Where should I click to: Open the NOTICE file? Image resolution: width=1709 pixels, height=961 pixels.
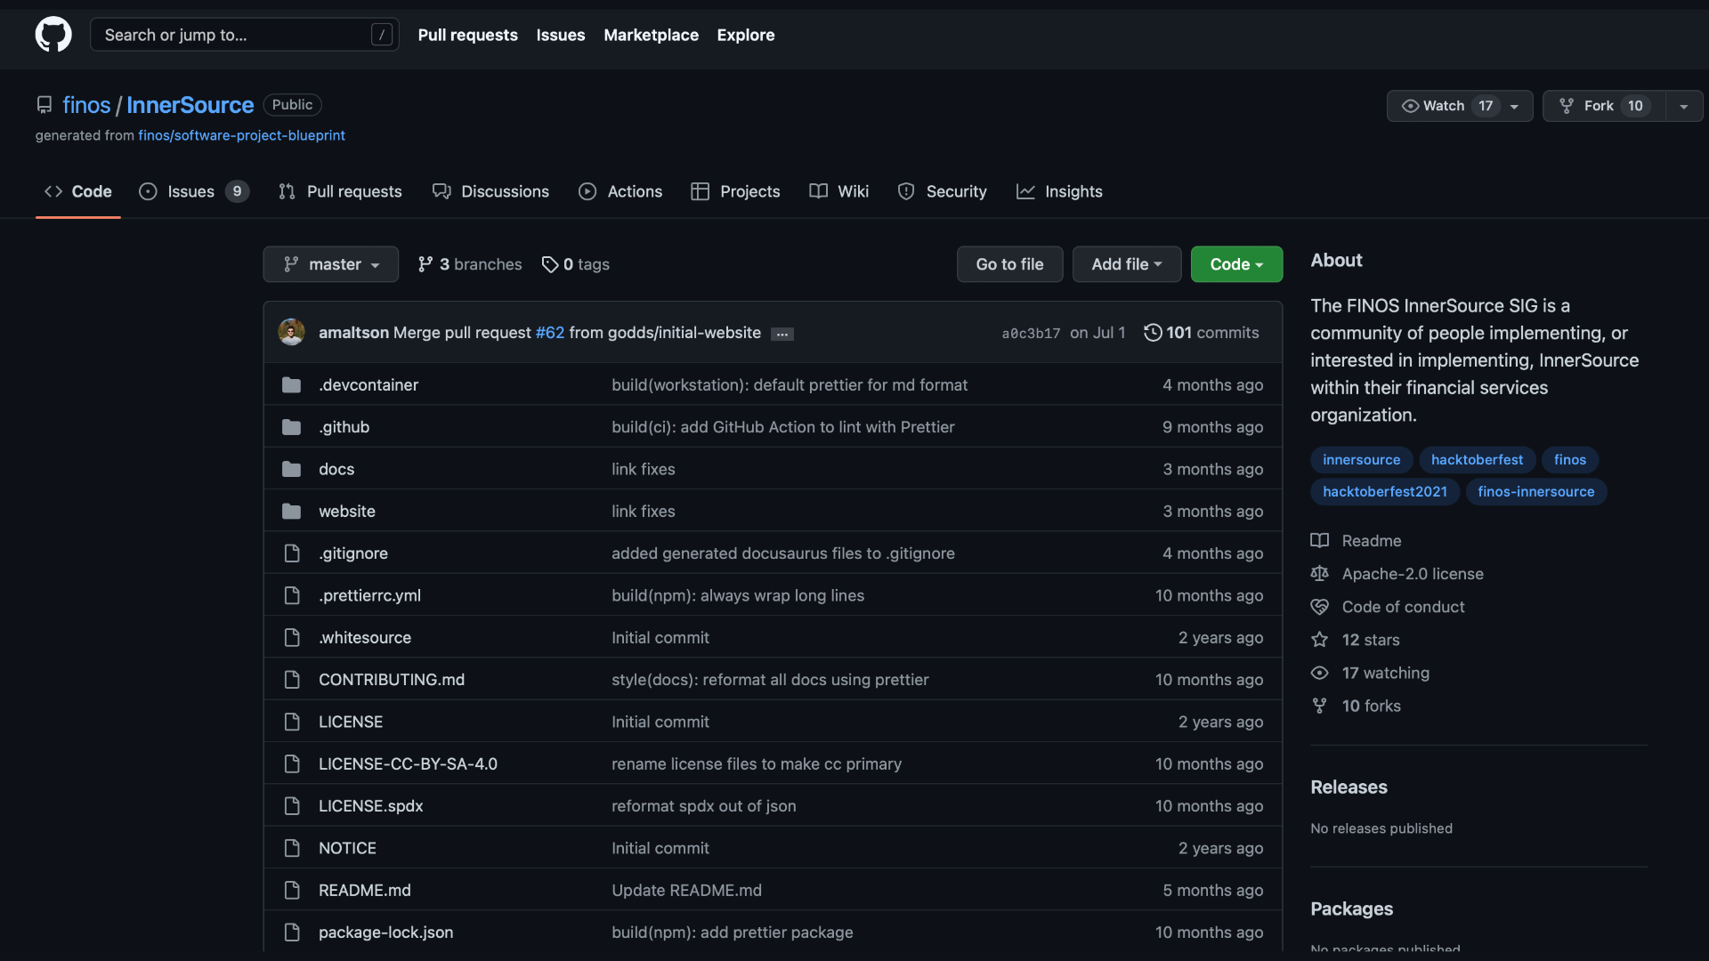click(347, 849)
